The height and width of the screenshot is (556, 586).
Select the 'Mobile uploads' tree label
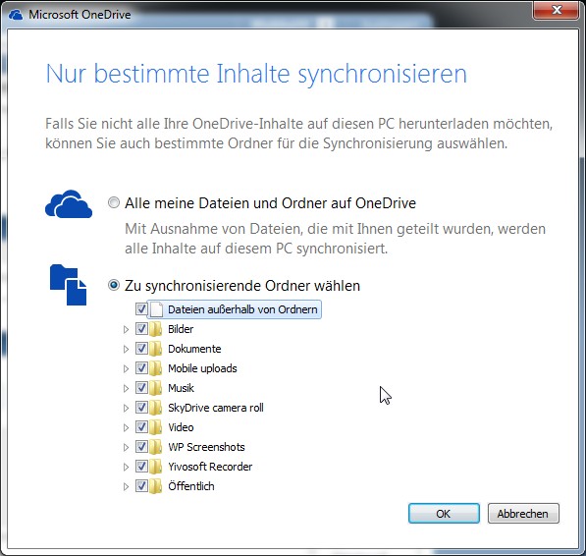202,368
